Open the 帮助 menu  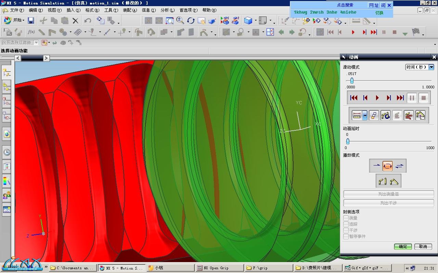tap(209, 10)
